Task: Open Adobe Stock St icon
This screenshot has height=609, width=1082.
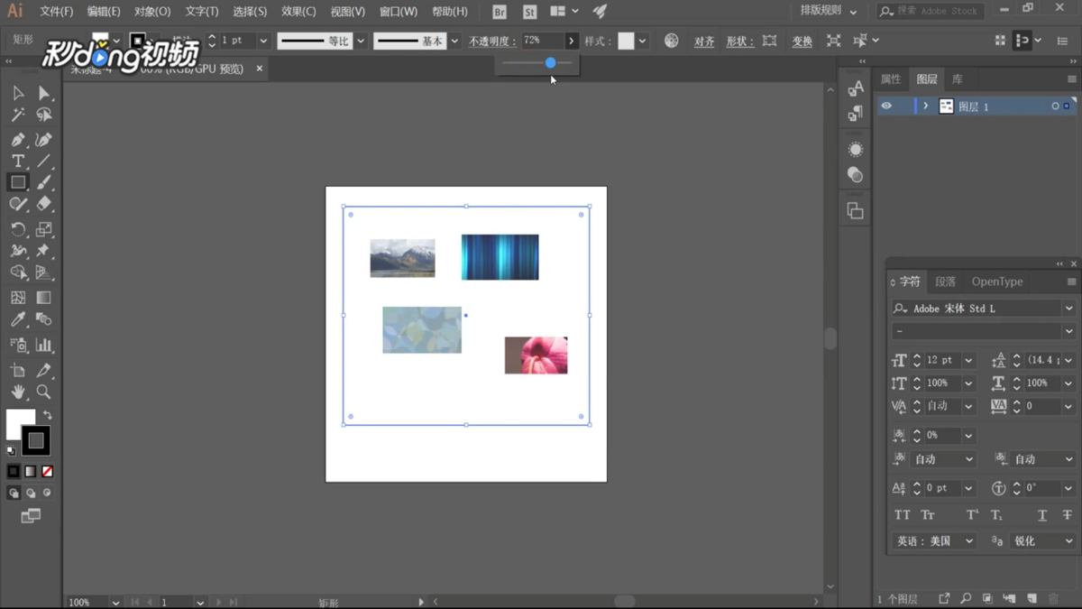Action: 529,12
